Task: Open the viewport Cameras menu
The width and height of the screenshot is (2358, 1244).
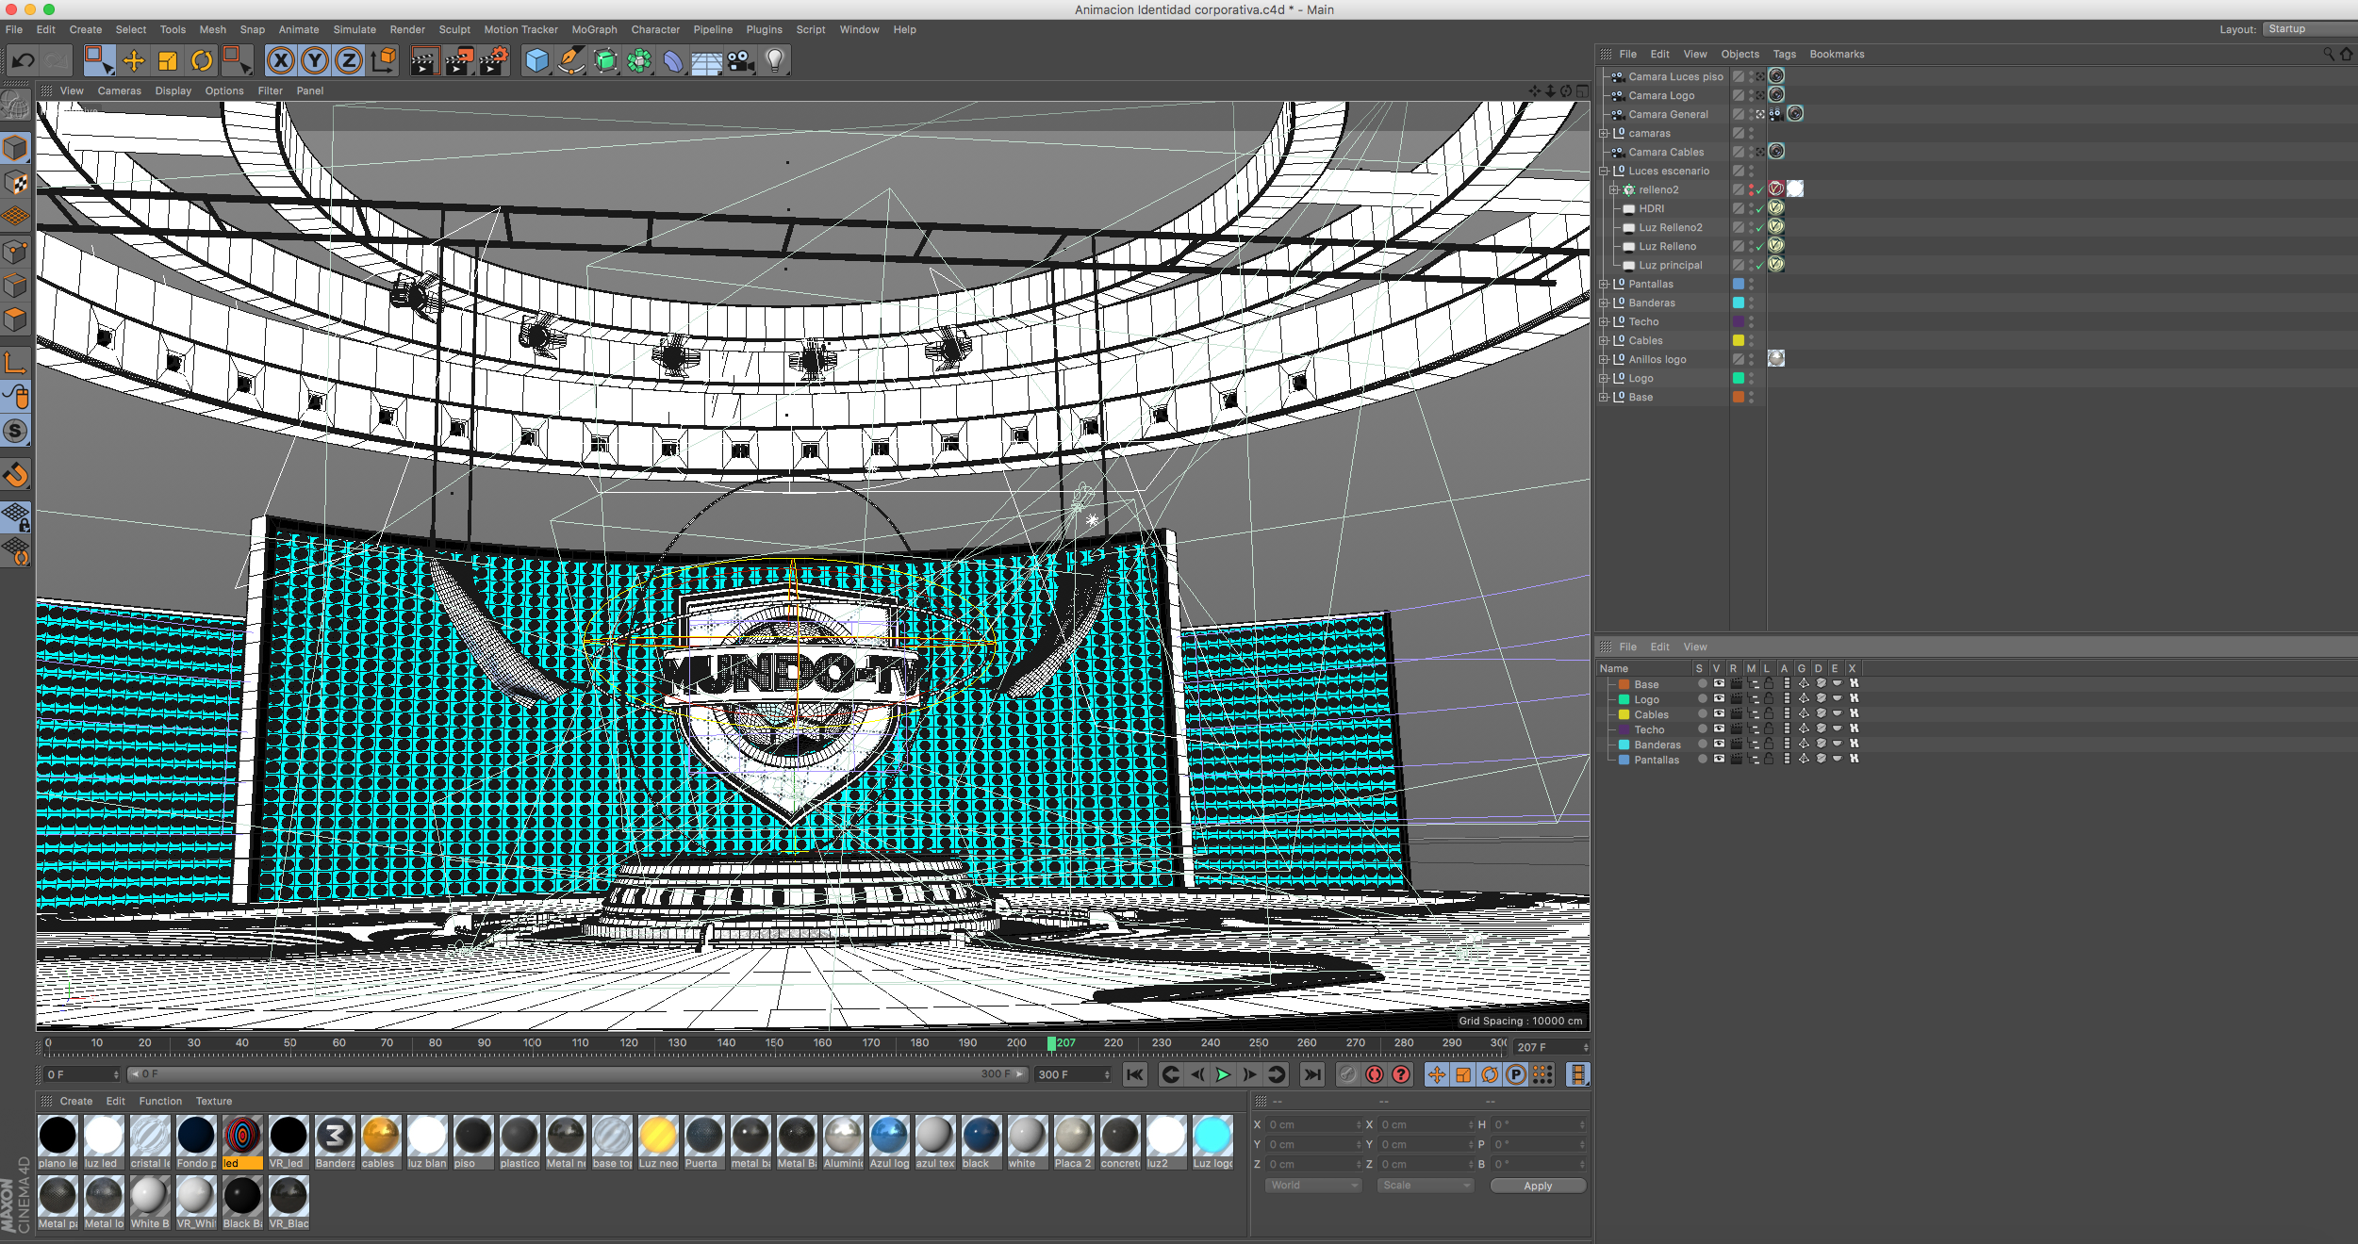Action: click(119, 90)
